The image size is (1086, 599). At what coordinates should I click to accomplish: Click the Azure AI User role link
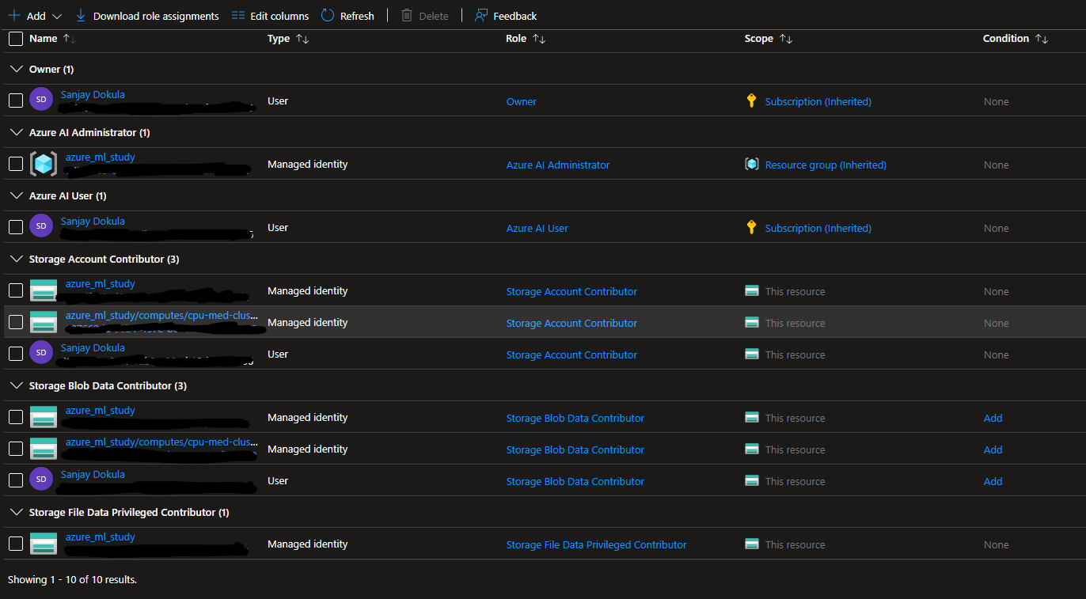point(537,229)
